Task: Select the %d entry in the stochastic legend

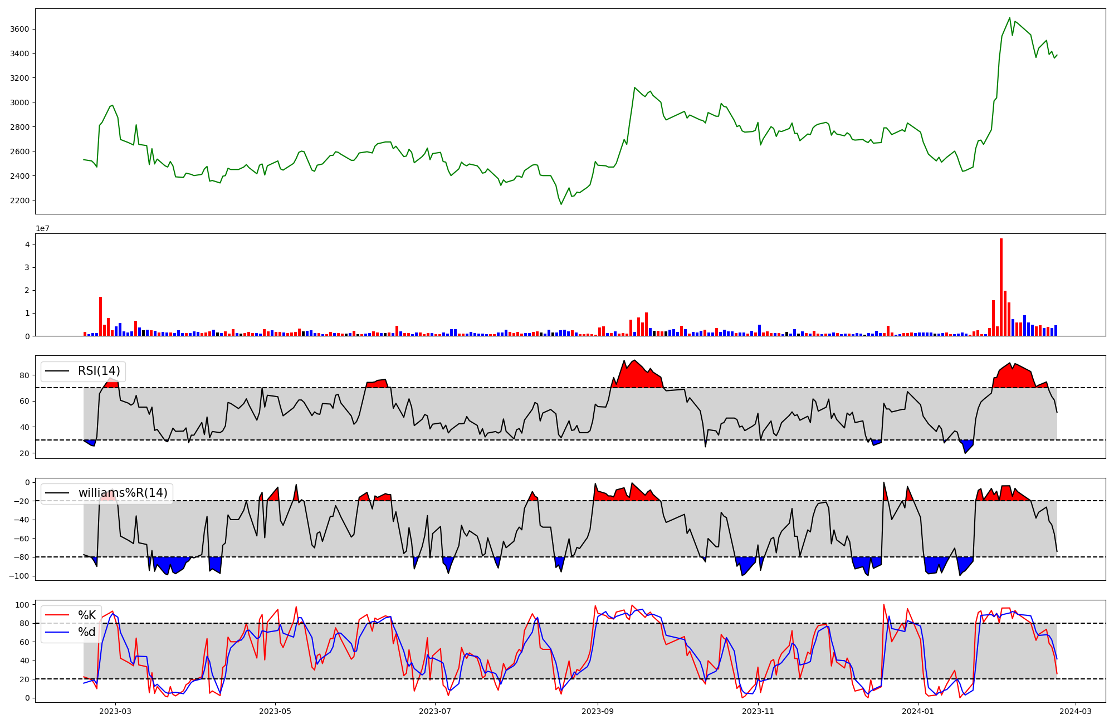Action: click(x=87, y=632)
